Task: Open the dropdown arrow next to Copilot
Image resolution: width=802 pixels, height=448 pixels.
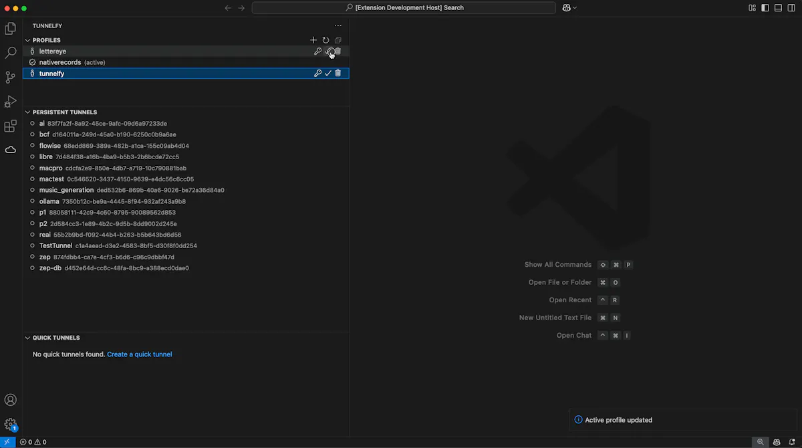Action: click(575, 8)
